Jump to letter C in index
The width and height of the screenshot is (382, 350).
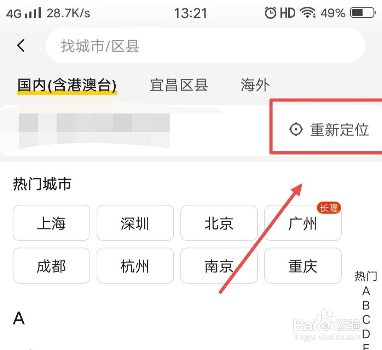(x=366, y=320)
